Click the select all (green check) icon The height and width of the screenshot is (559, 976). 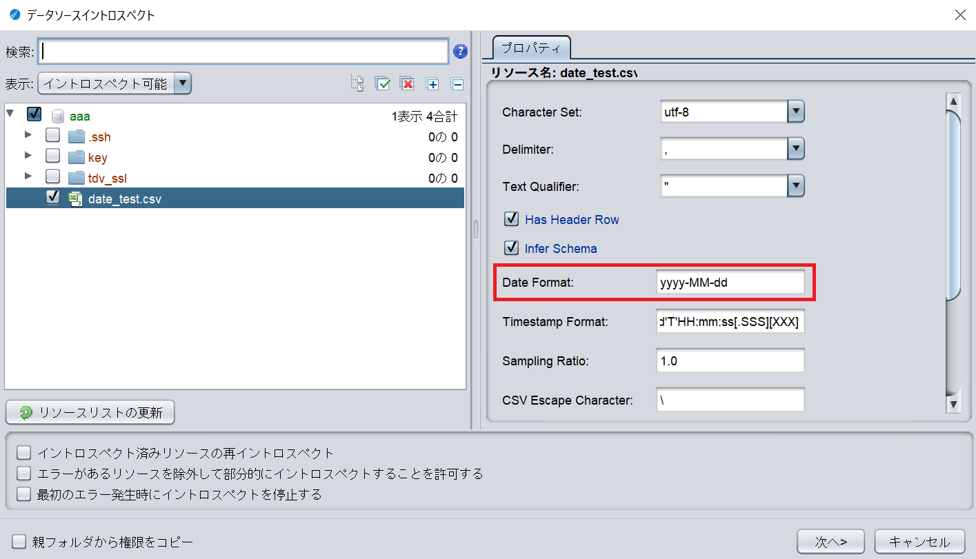point(383,84)
